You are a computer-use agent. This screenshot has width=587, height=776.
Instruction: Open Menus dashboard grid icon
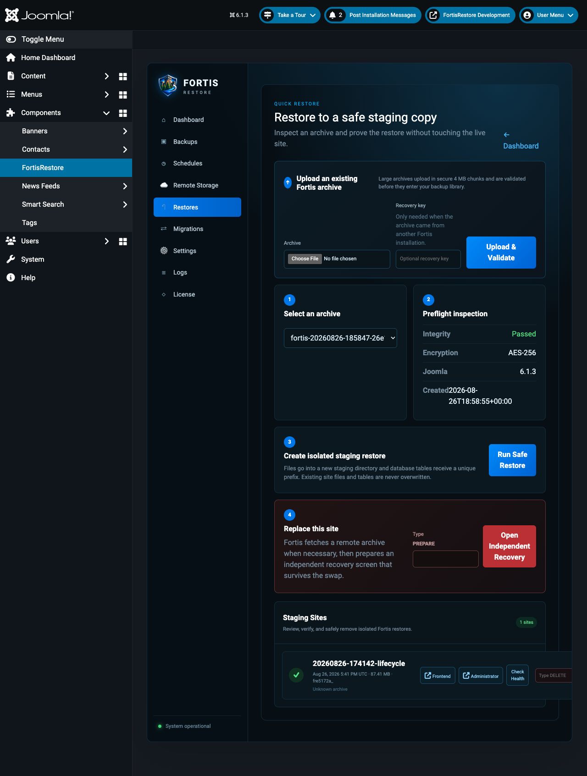123,95
